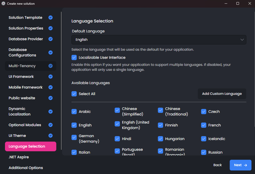Open the Additional Options step
This screenshot has height=174, width=255.
tap(26, 168)
